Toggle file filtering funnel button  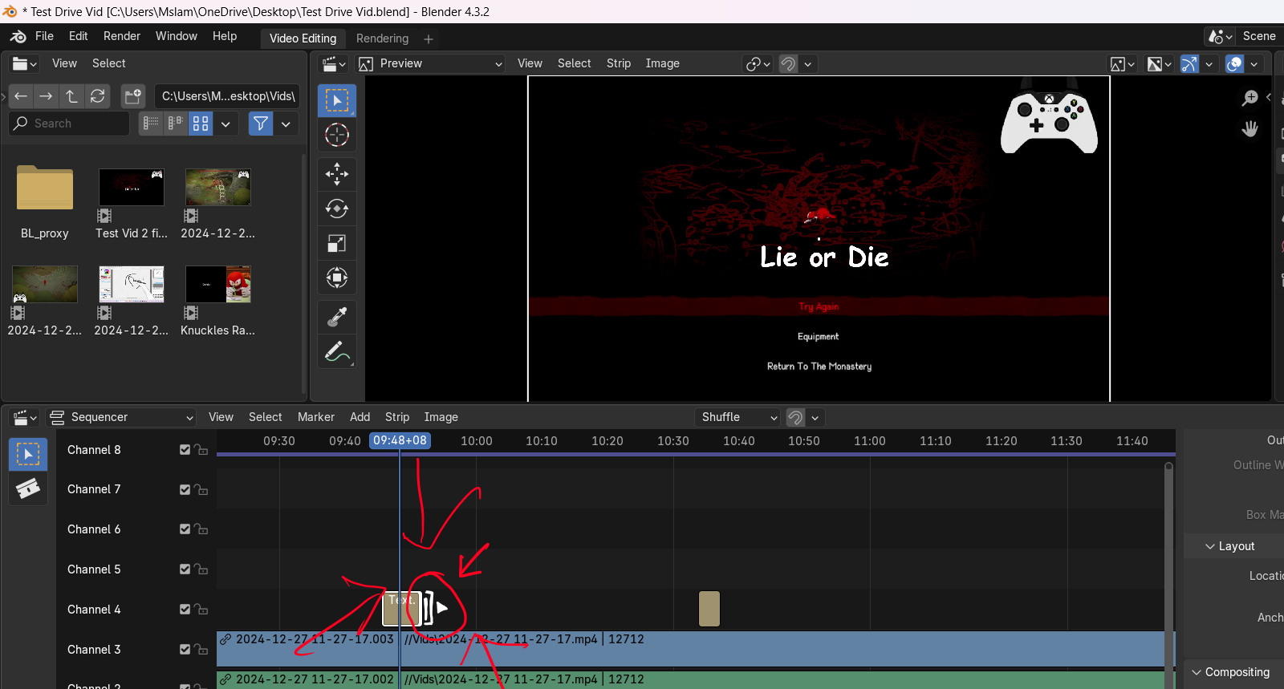pos(261,124)
